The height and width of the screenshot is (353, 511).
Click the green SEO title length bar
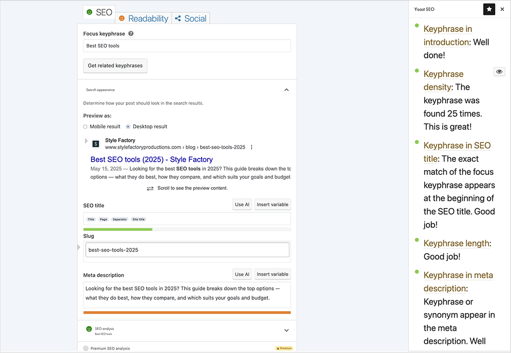[x=118, y=230]
